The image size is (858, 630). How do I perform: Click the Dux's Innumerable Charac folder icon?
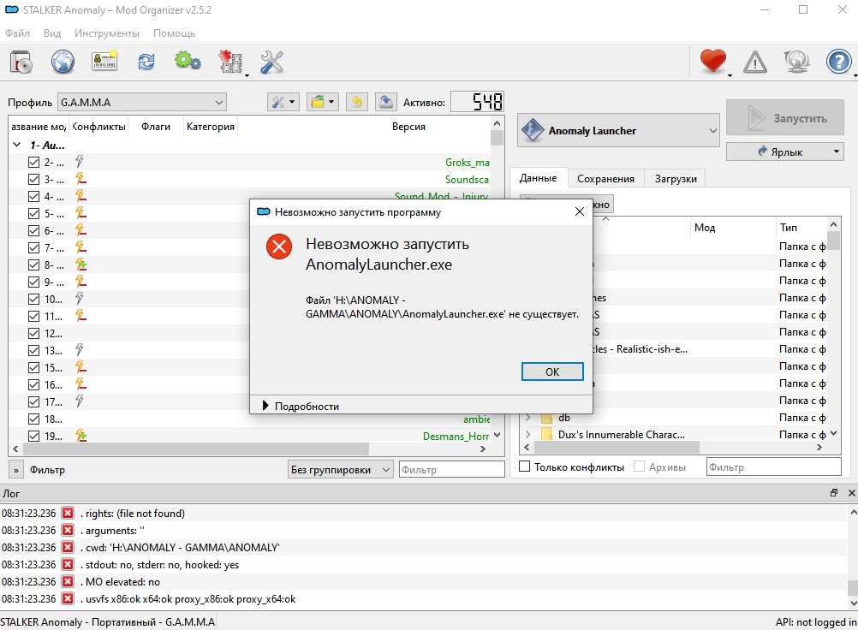[x=546, y=435]
